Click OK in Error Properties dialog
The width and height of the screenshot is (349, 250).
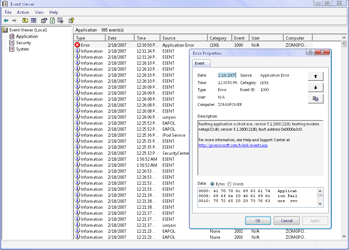[258, 221]
